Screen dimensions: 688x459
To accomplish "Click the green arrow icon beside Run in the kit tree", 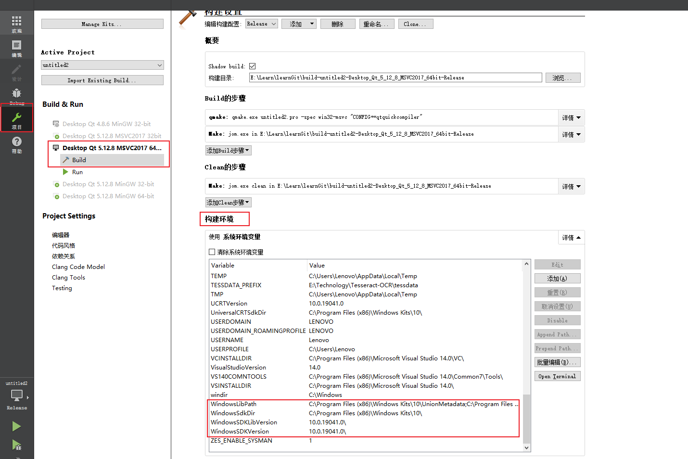I will point(65,172).
